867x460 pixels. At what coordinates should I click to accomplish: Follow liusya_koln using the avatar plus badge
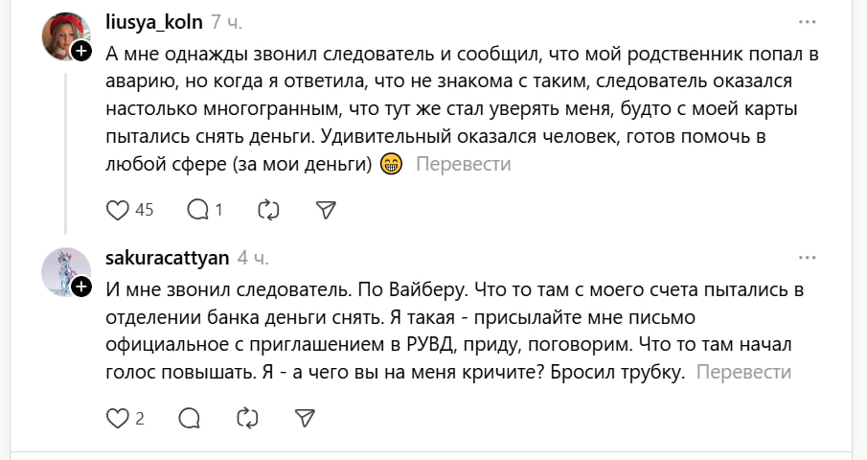point(82,52)
